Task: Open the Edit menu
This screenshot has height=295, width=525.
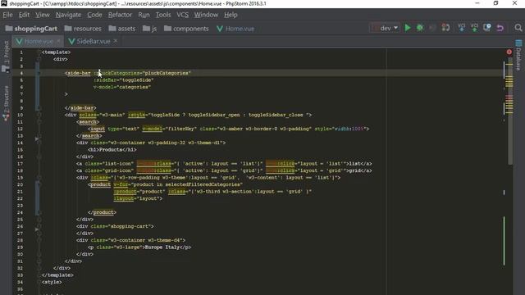Action: click(24, 15)
